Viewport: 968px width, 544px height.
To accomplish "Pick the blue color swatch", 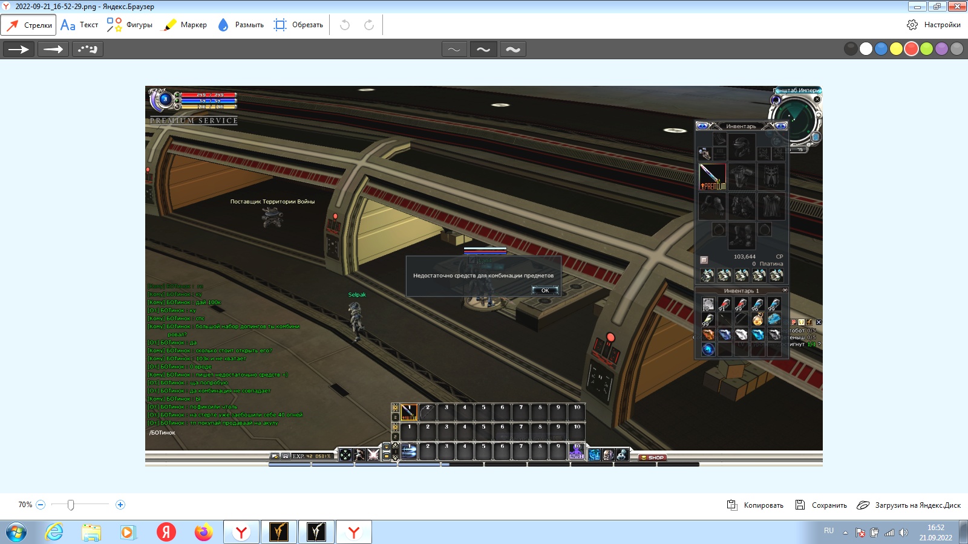I will coord(881,49).
